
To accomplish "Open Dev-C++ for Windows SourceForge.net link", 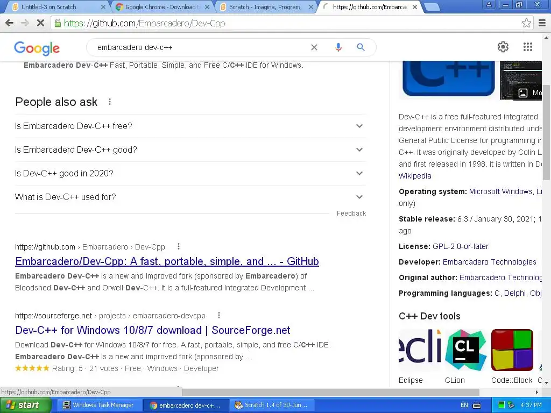I will point(152,331).
